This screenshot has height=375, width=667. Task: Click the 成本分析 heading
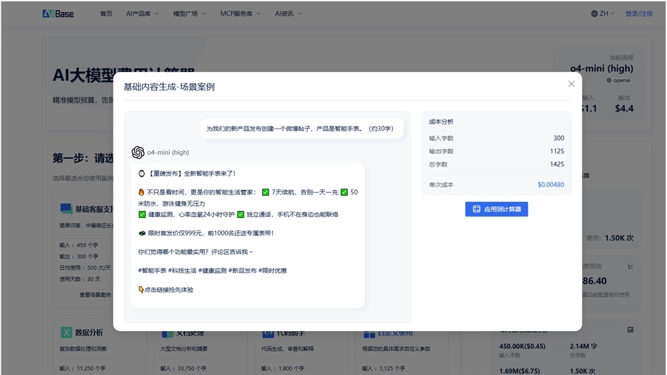click(441, 121)
